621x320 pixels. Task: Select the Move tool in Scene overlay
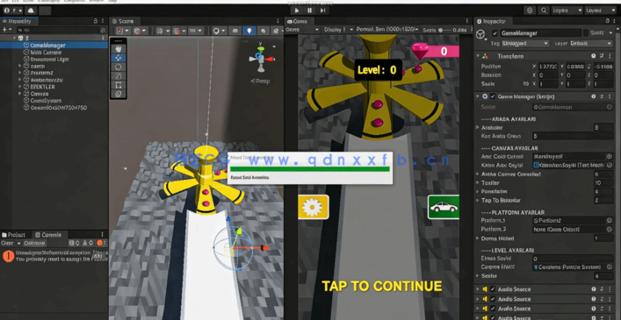[119, 58]
